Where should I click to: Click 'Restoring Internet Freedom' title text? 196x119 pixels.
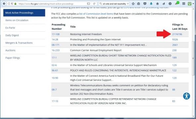pos(86,34)
